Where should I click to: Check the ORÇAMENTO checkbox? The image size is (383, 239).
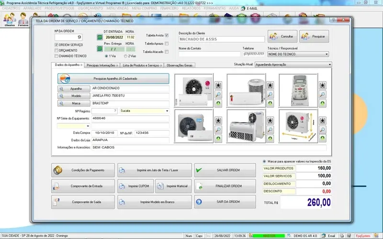pos(56,50)
